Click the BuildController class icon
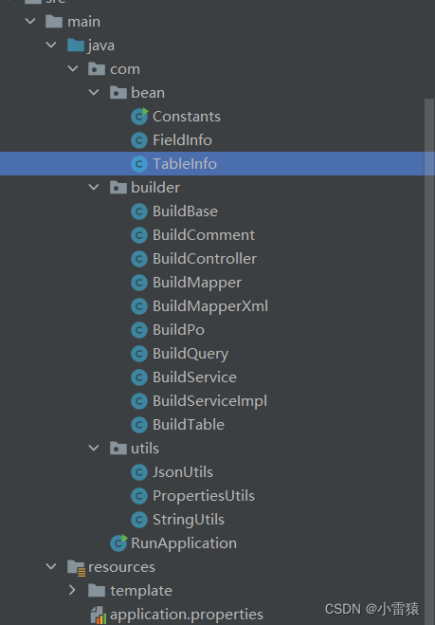 139,259
